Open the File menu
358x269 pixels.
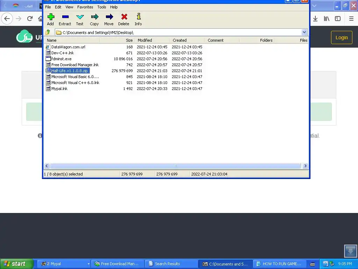48,7
